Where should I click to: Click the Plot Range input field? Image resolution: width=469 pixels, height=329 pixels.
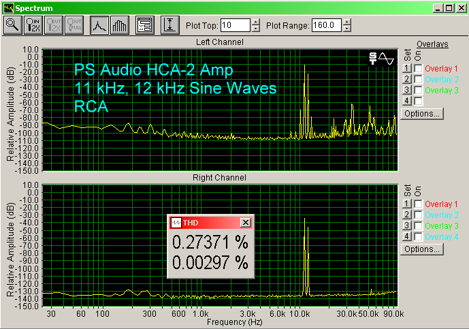327,25
